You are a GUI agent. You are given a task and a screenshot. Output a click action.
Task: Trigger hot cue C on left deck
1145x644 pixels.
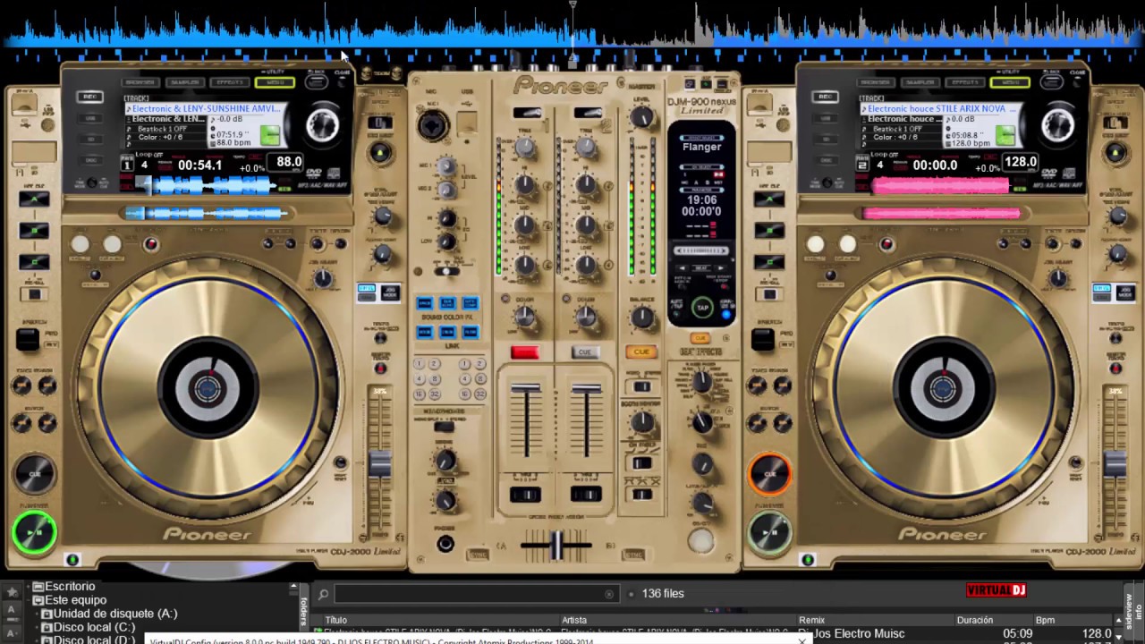click(34, 262)
